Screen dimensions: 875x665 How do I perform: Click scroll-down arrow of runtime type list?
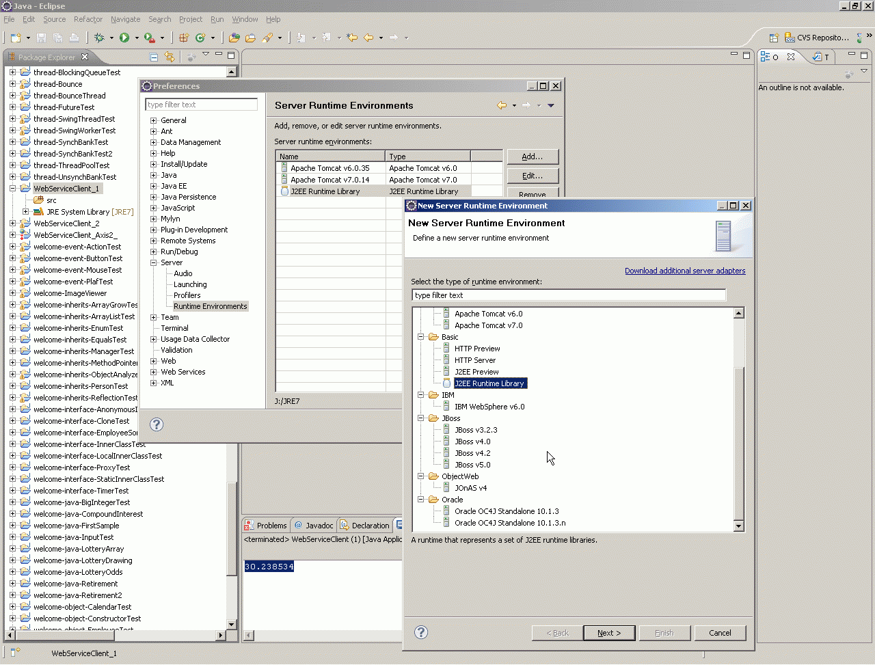738,526
